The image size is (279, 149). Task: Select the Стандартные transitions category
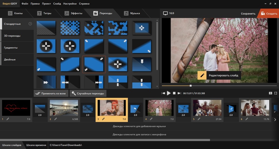click(x=17, y=24)
